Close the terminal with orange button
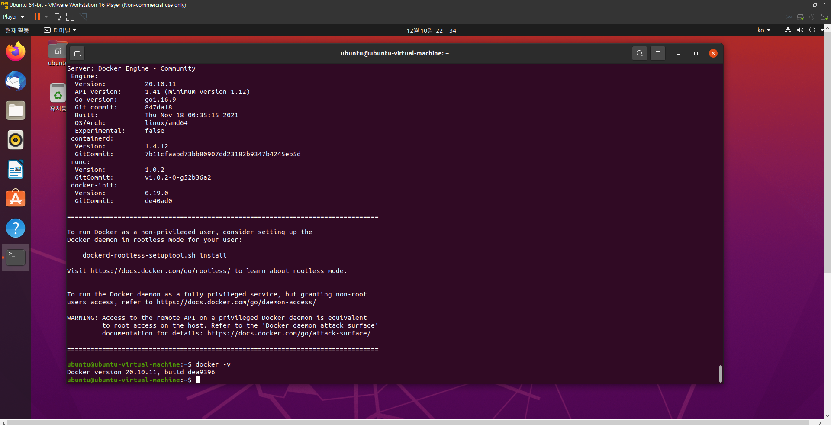The width and height of the screenshot is (831, 425). tap(713, 53)
